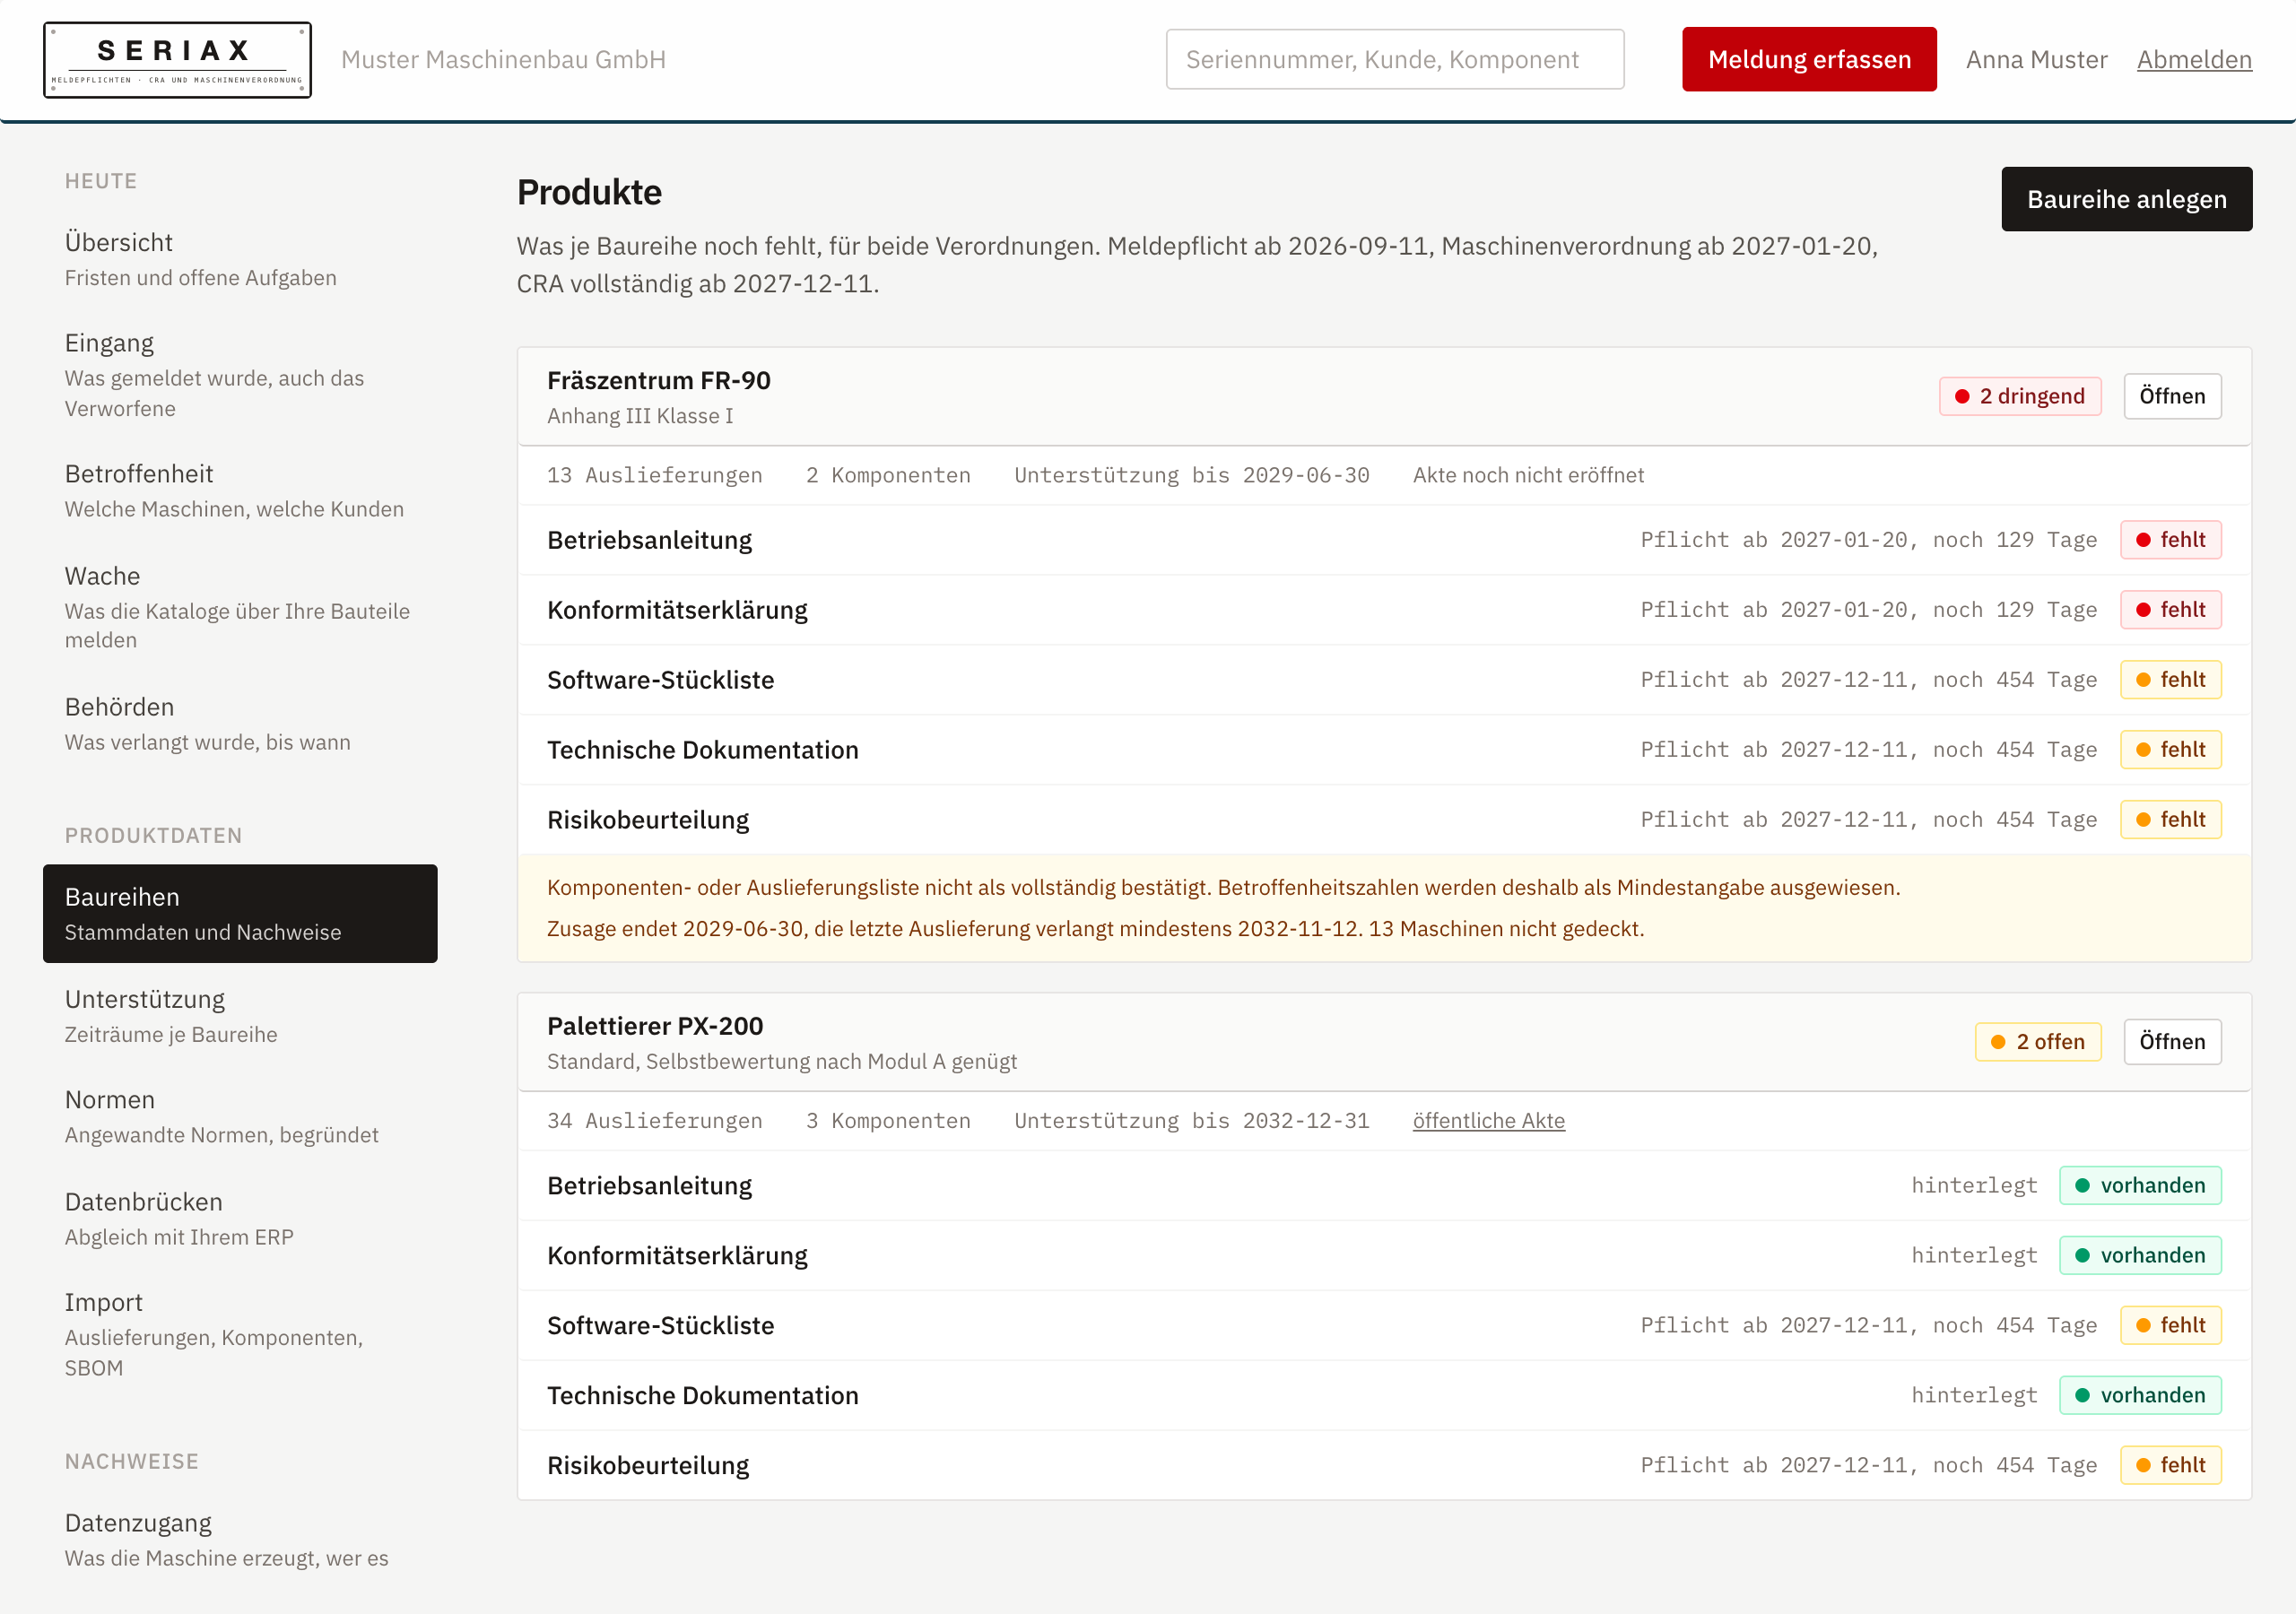Click Palettierer PX-200 title
The image size is (2296, 1614).
[x=654, y=1026]
